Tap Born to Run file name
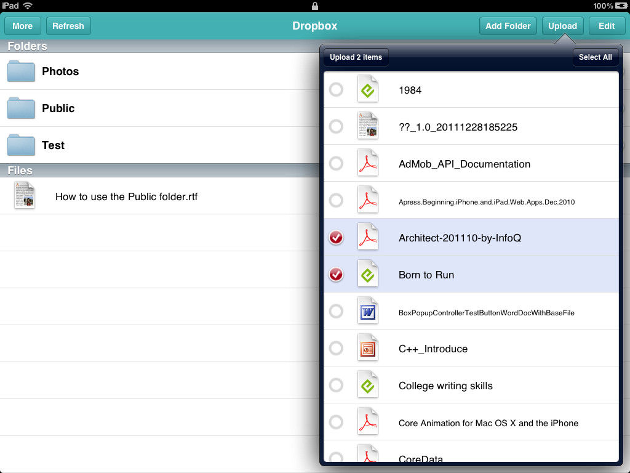Screen dimensions: 630x473 [x=426, y=275]
